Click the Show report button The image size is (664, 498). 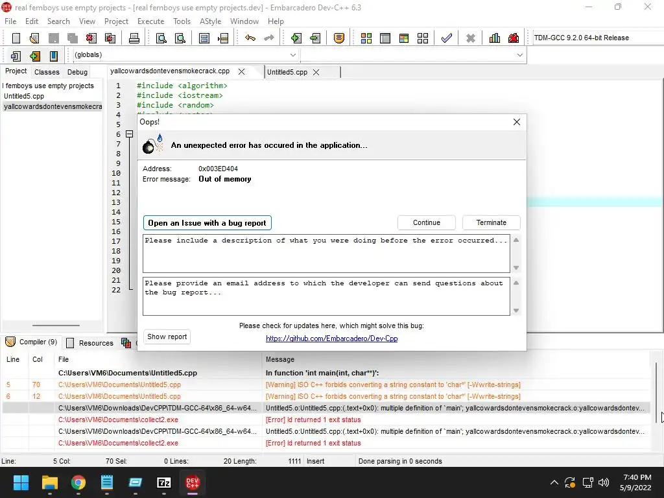point(167,337)
